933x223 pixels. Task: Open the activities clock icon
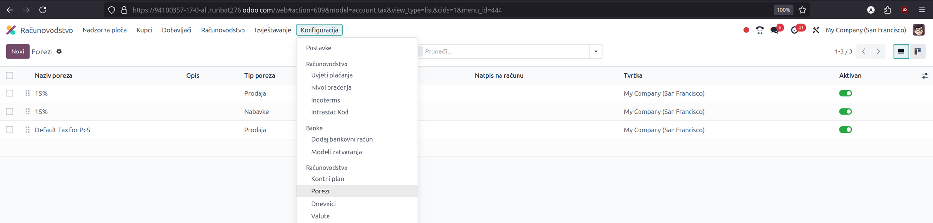pyautogui.click(x=795, y=30)
